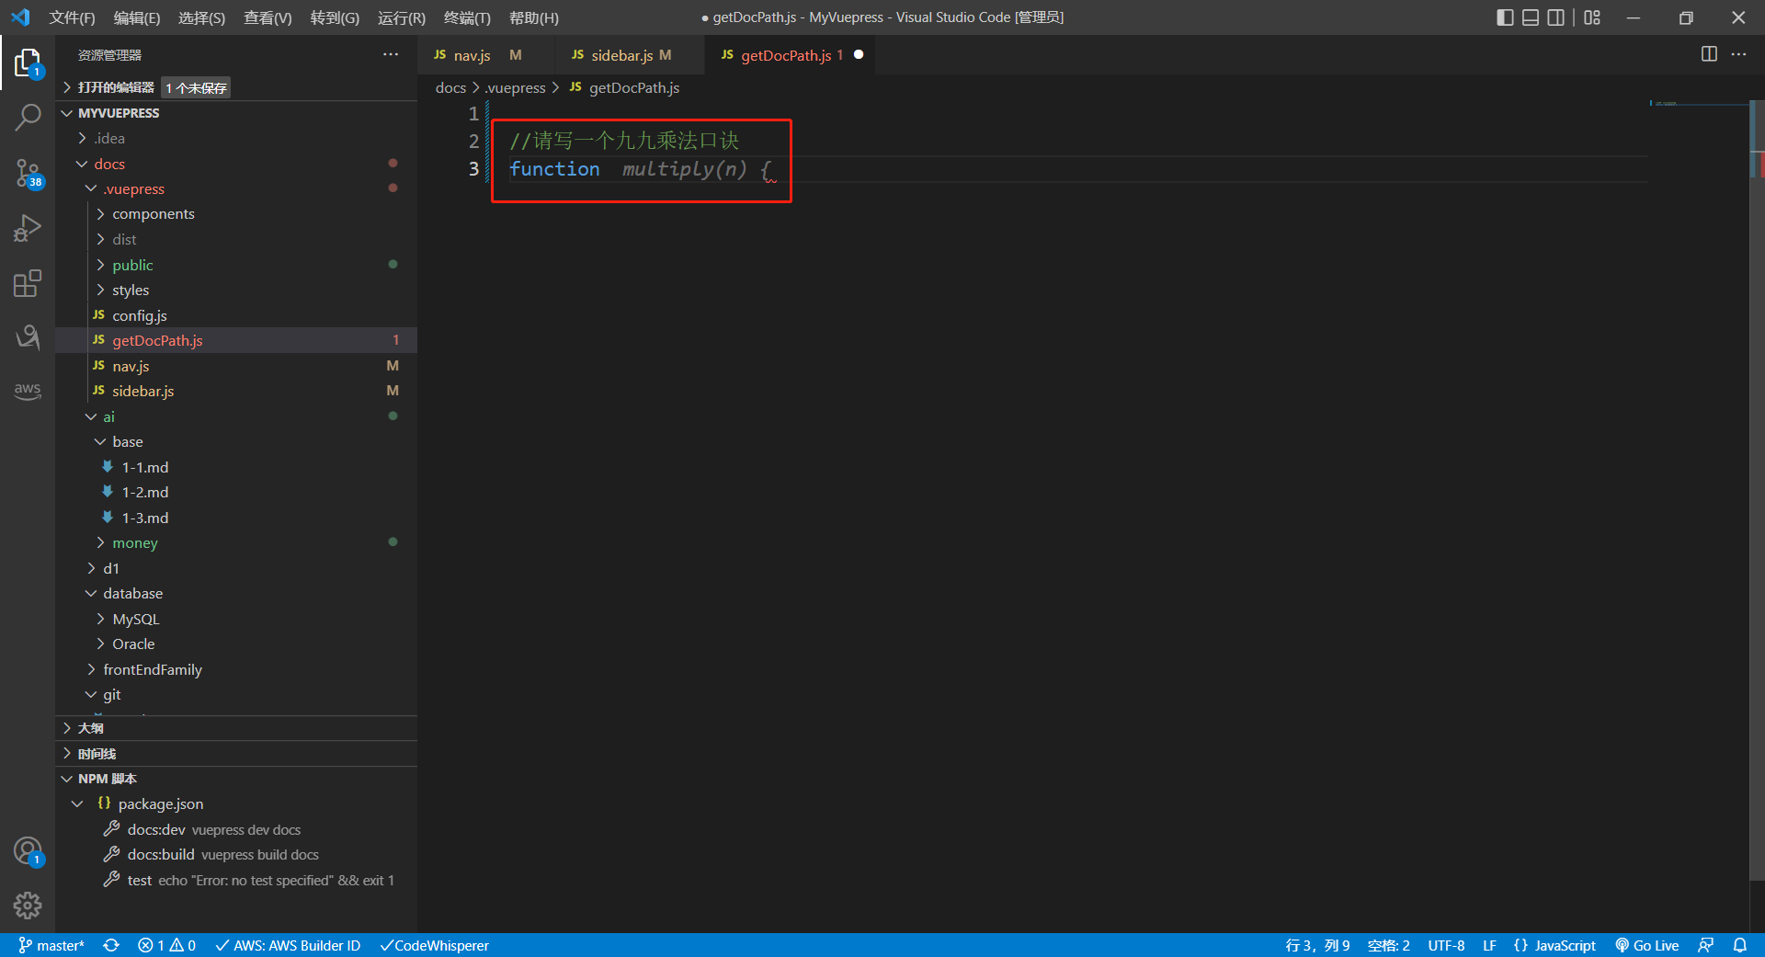The height and width of the screenshot is (957, 1765).
Task: Toggle the primary side bar visibility
Action: point(1505,17)
